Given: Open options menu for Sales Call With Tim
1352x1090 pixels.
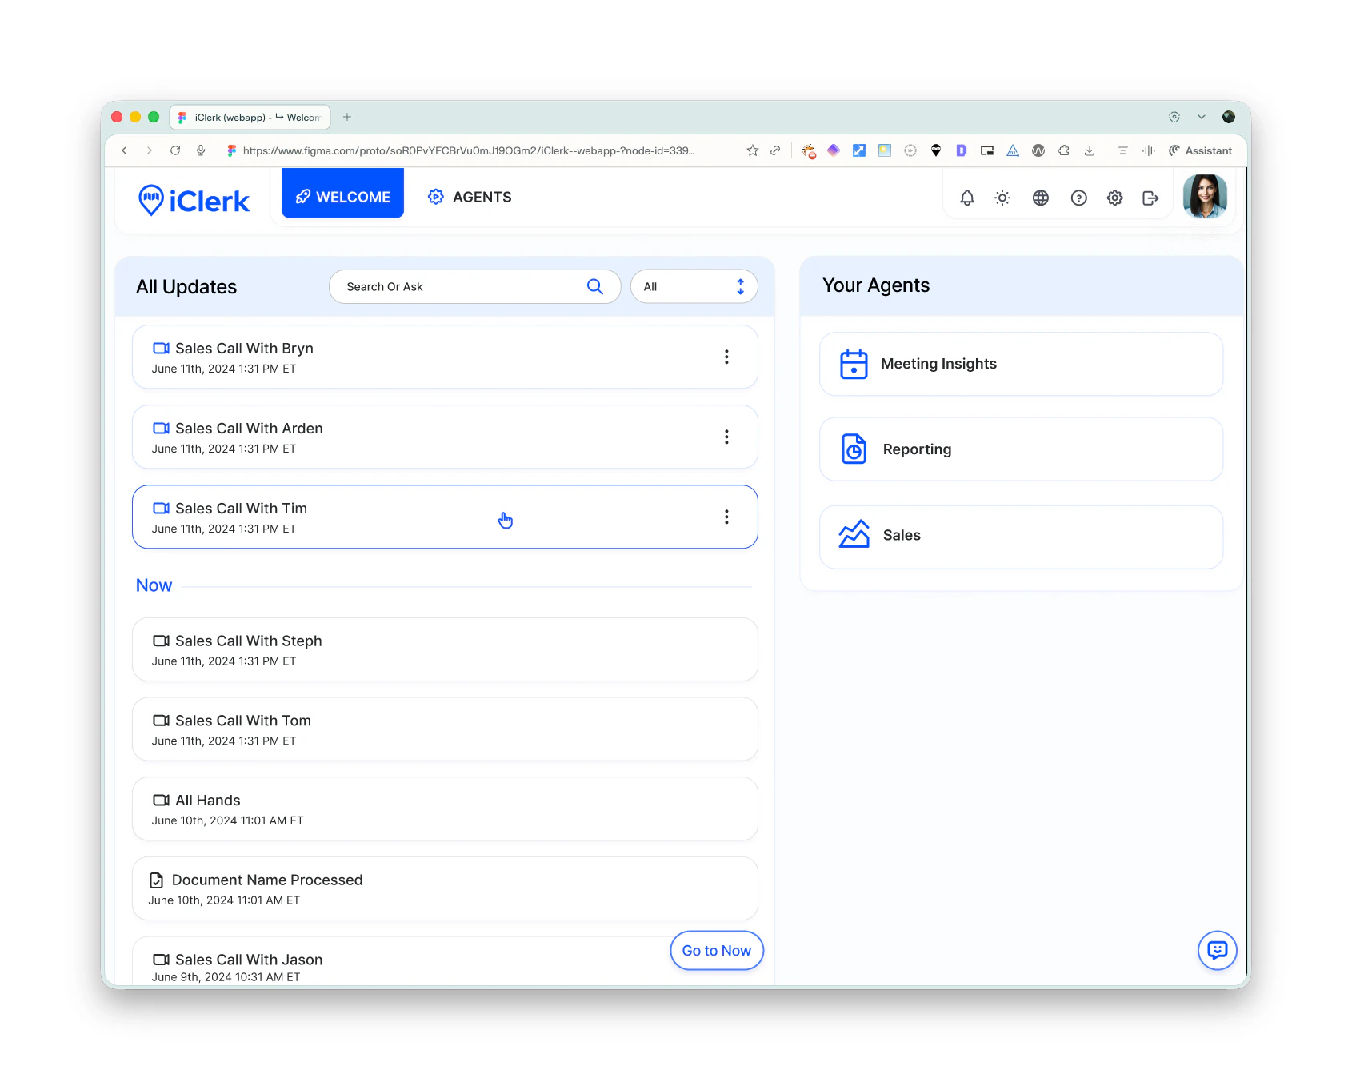Looking at the screenshot, I should pos(726,517).
